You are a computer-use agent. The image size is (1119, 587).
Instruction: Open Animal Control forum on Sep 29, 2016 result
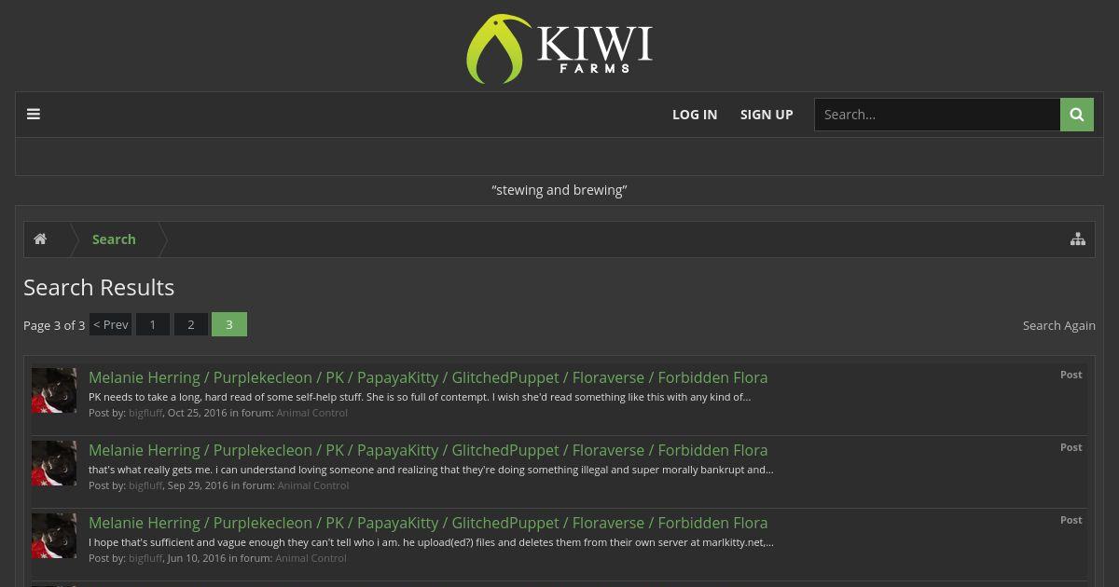tap(313, 485)
